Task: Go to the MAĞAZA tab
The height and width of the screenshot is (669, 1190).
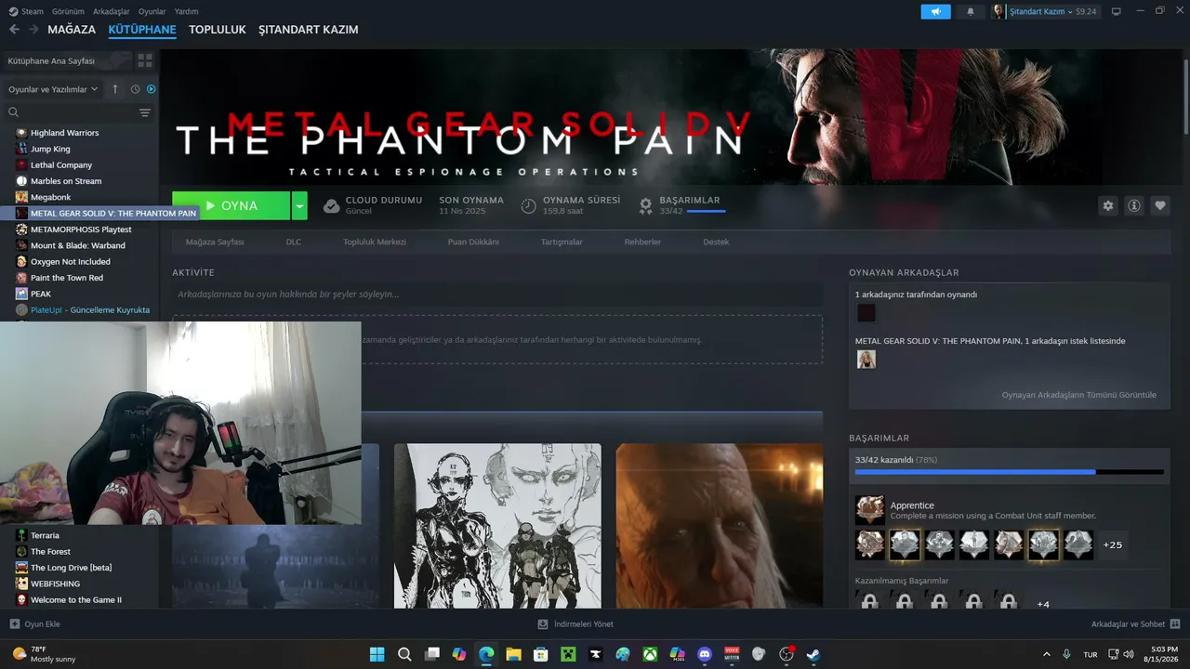Action: coord(72,30)
